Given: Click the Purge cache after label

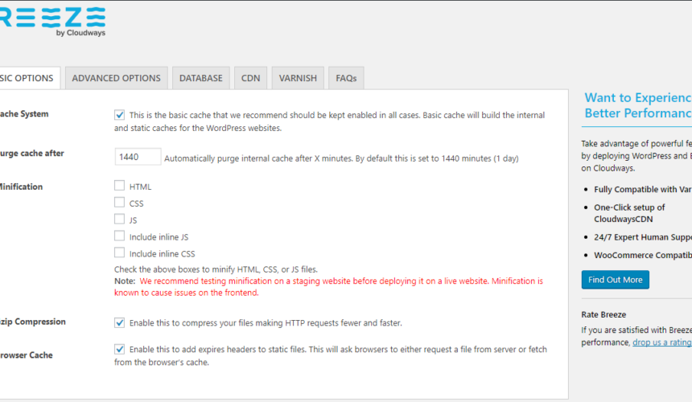Looking at the screenshot, I should click(x=31, y=154).
